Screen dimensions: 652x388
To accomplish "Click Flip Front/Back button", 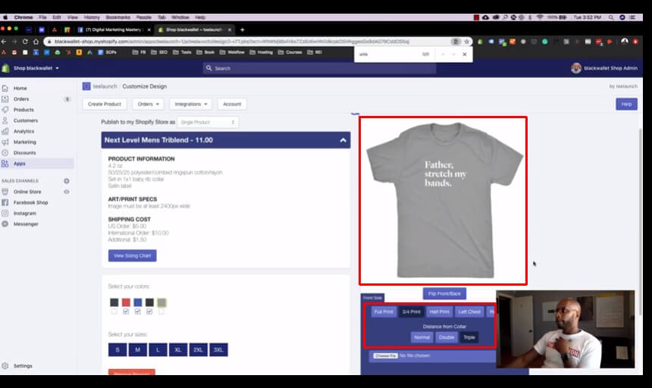I will tap(444, 294).
